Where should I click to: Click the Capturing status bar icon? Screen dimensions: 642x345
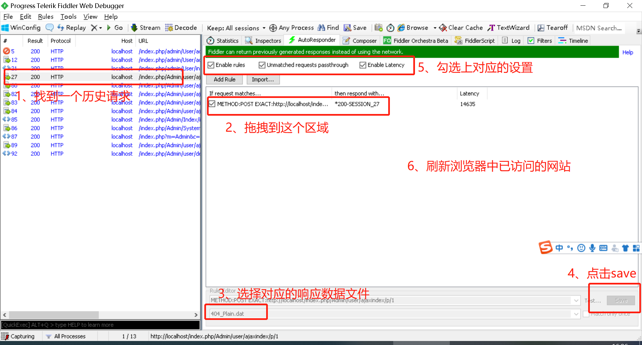pos(5,336)
